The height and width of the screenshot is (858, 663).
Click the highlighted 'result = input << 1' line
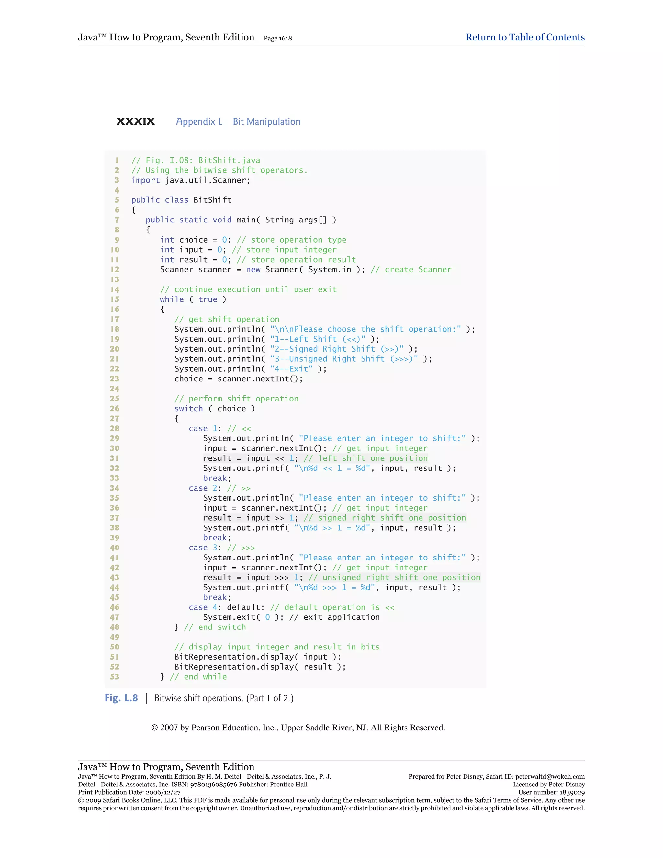click(315, 458)
